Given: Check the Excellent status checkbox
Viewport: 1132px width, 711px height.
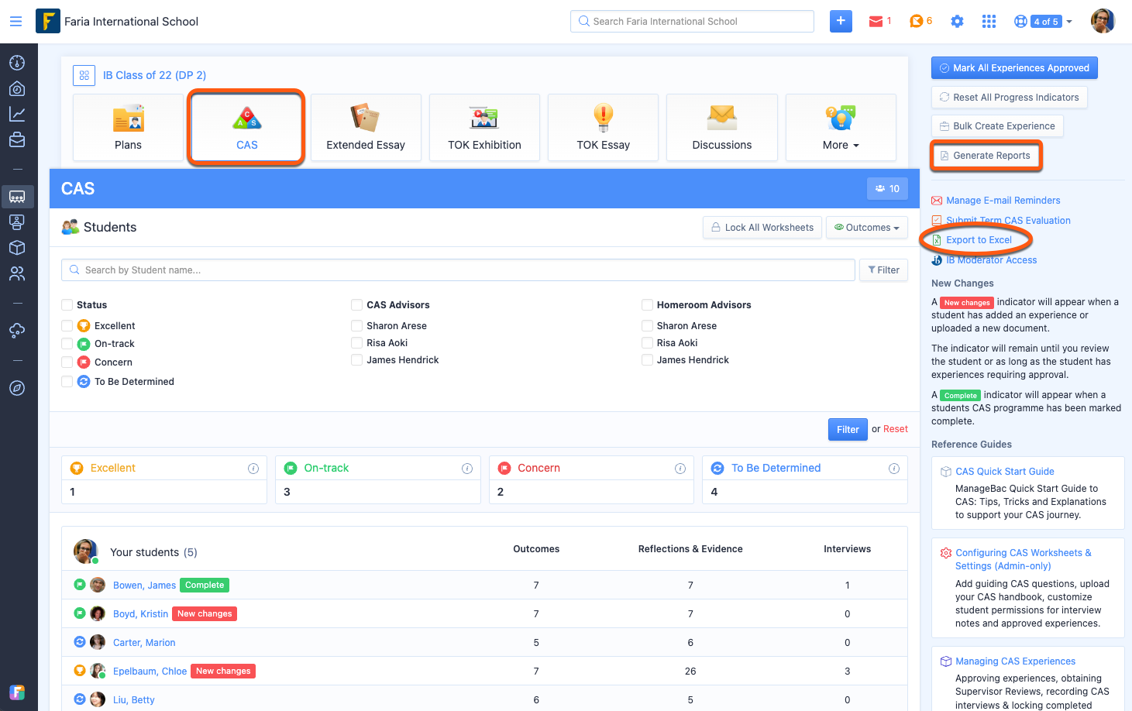Looking at the screenshot, I should [x=67, y=325].
